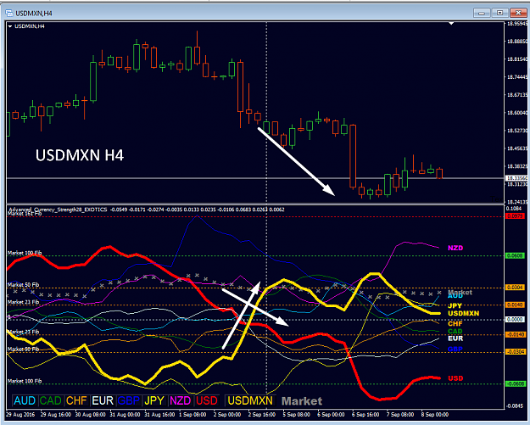Toggle the AUD currency legend button
The width and height of the screenshot is (530, 425).
(25, 400)
